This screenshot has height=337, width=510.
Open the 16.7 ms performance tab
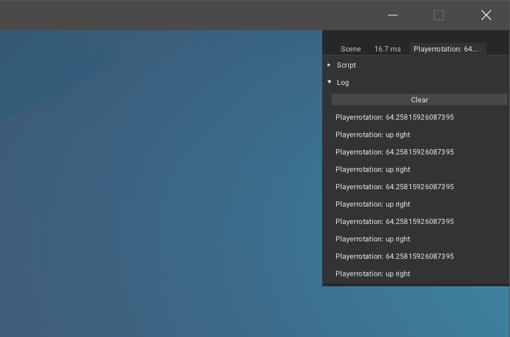(387, 49)
